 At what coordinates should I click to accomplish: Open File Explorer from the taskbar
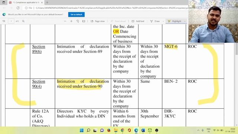click(x=116, y=130)
